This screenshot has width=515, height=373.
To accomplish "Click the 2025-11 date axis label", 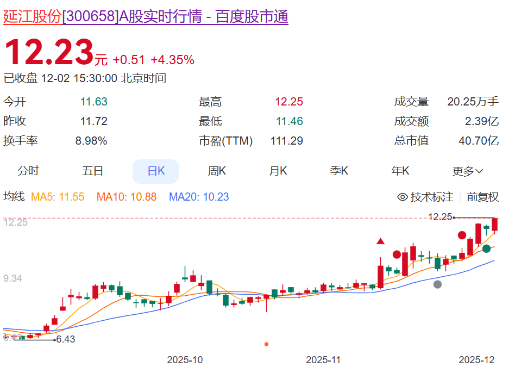I will point(323,360).
